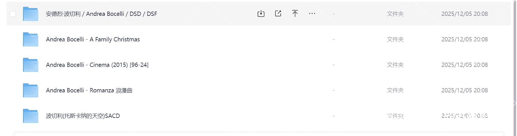This screenshot has width=517, height=136.
Task: Open the three-dot more options menu
Action: click(312, 14)
